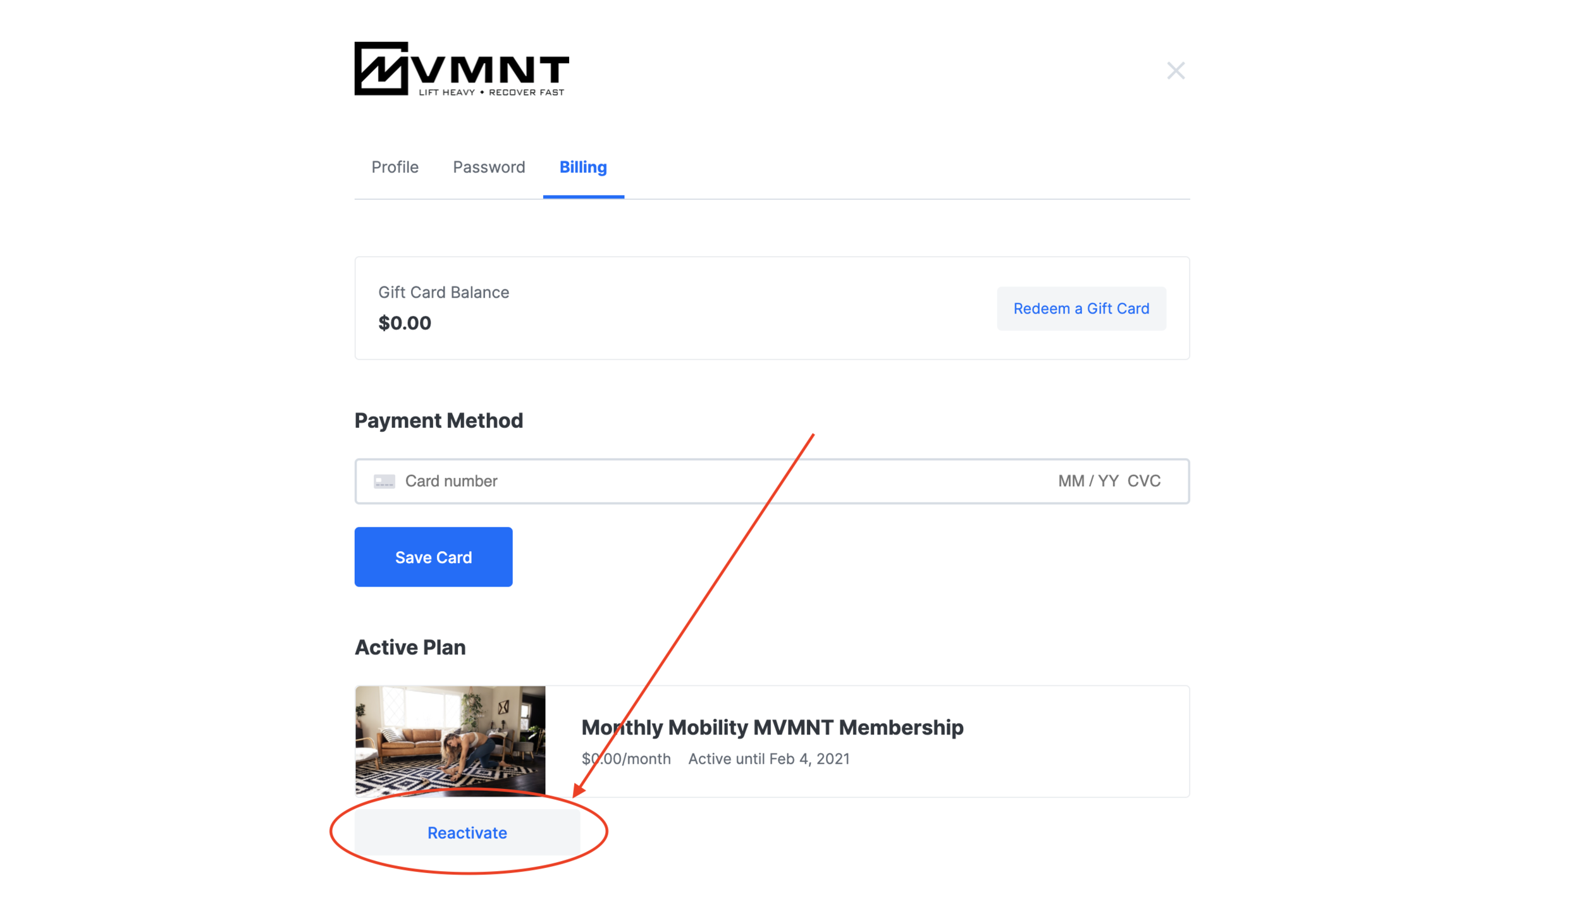Click the MM / YY expiry field
The image size is (1581, 904).
(1088, 481)
